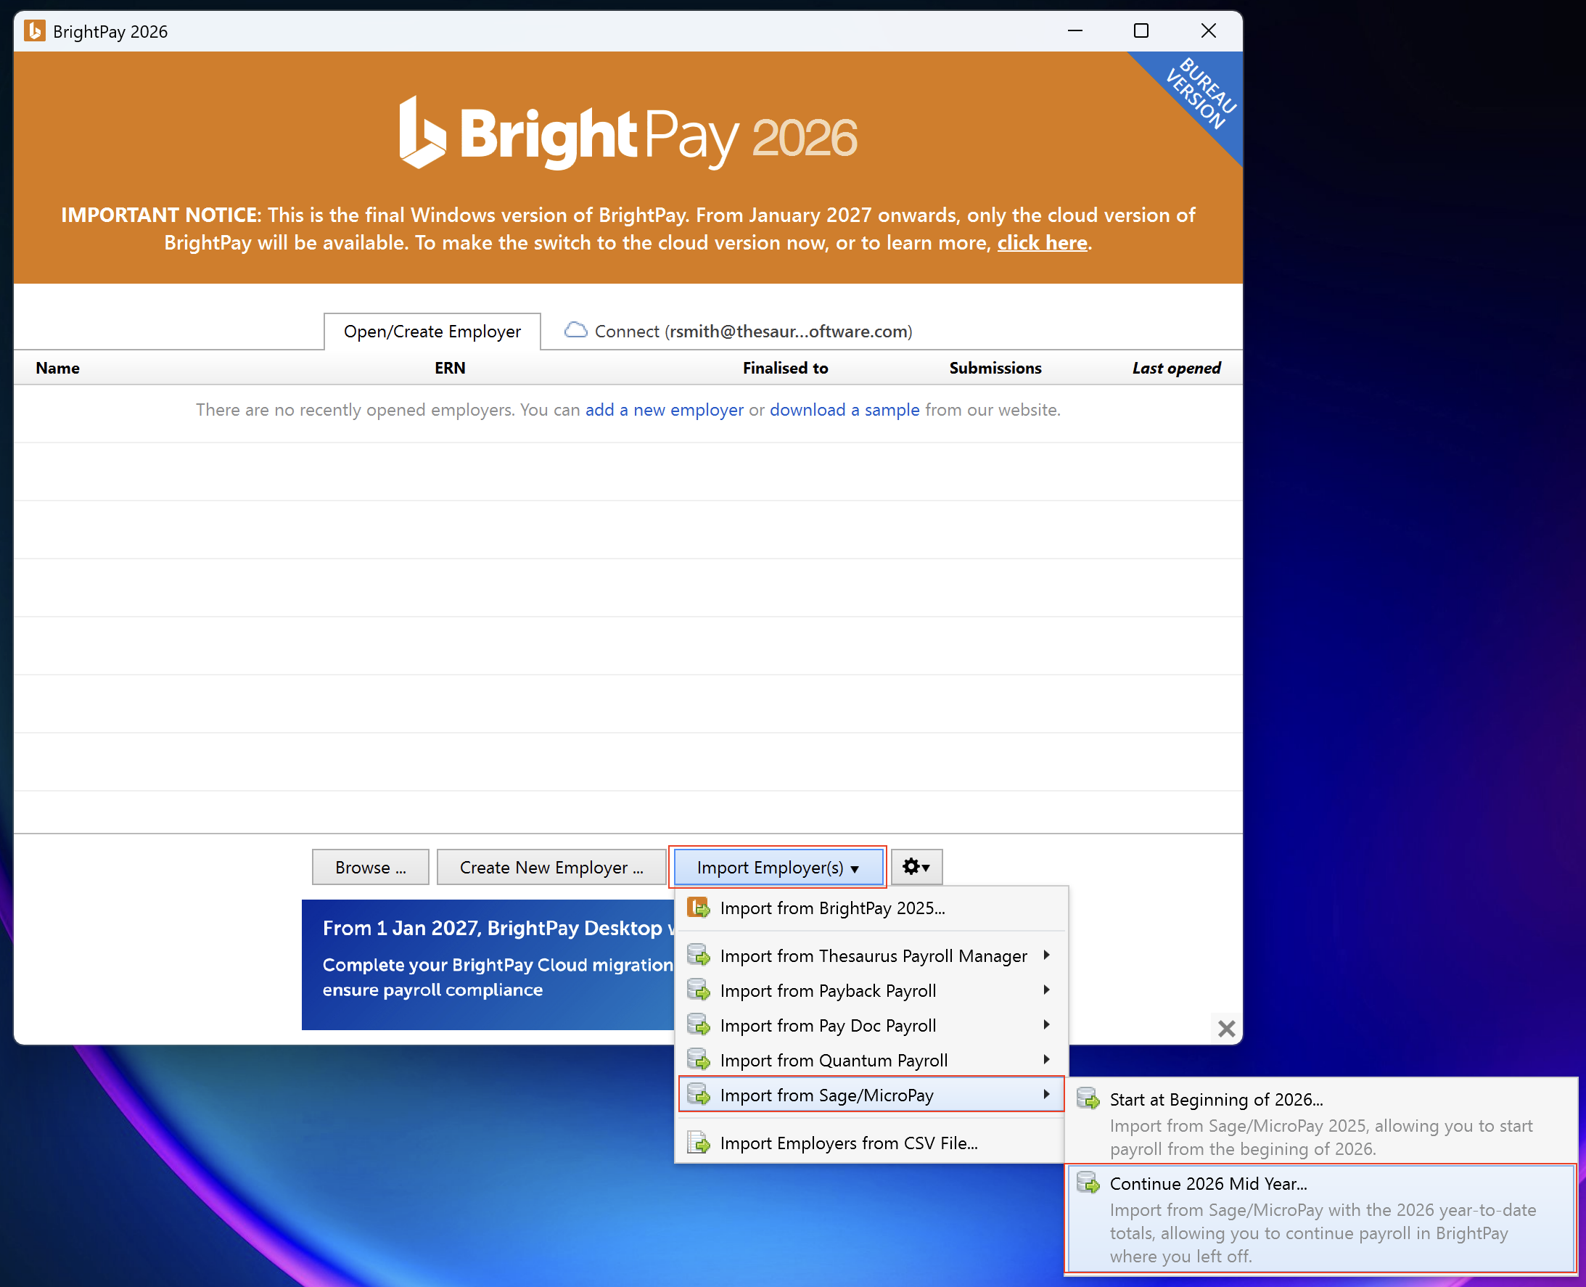Switch to the Connect tab
The width and height of the screenshot is (1586, 1287).
pyautogui.click(x=739, y=331)
